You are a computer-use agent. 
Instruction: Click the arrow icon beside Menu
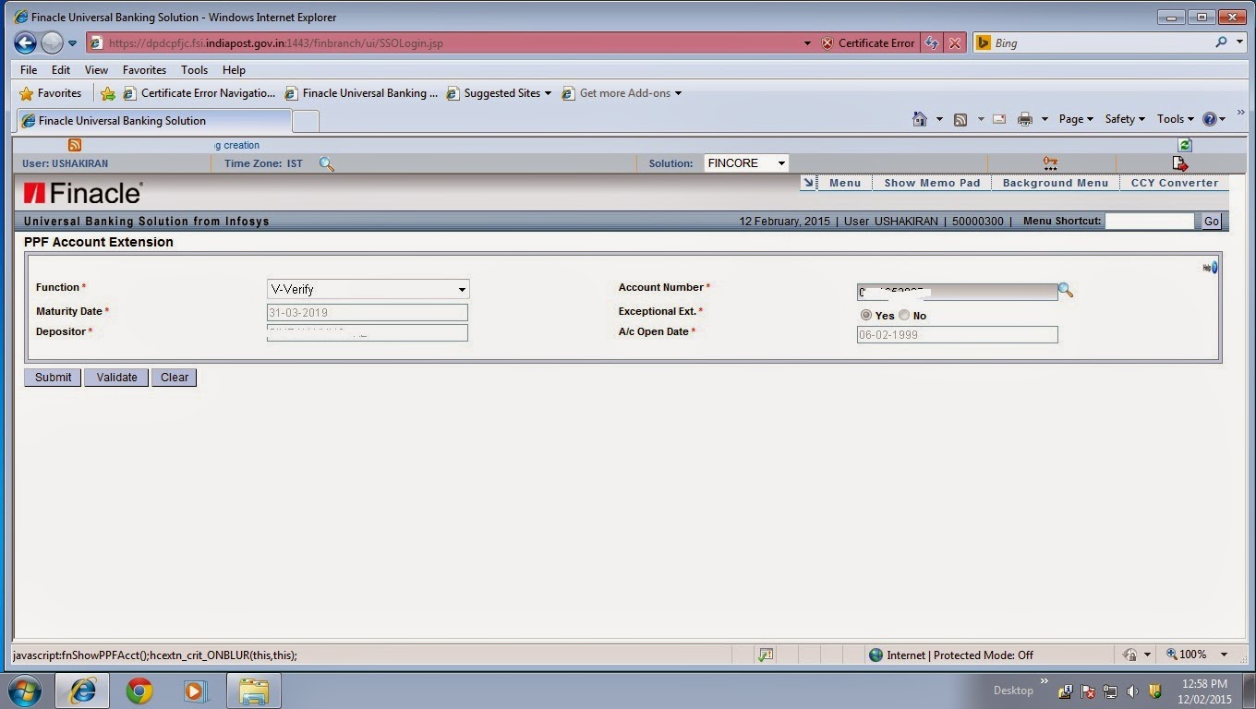[808, 183]
